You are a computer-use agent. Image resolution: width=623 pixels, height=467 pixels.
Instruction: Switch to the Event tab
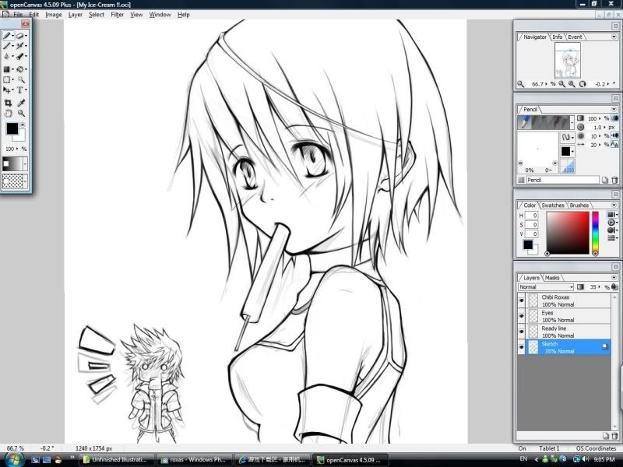pos(575,37)
